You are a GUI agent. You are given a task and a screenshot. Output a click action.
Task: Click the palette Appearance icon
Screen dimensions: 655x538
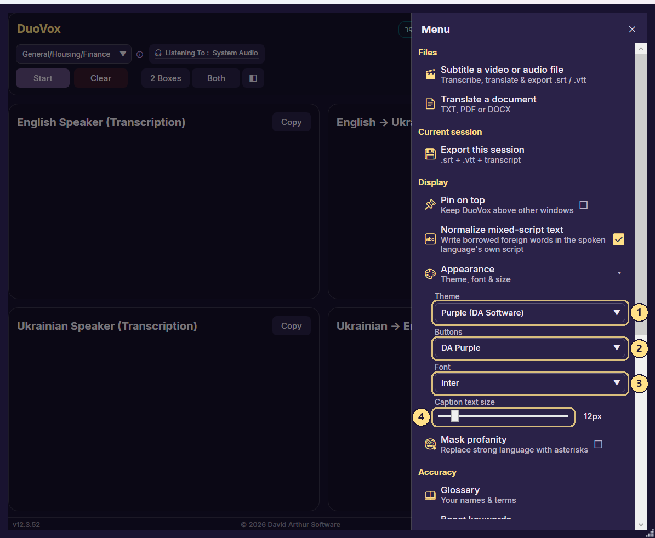pyautogui.click(x=430, y=274)
